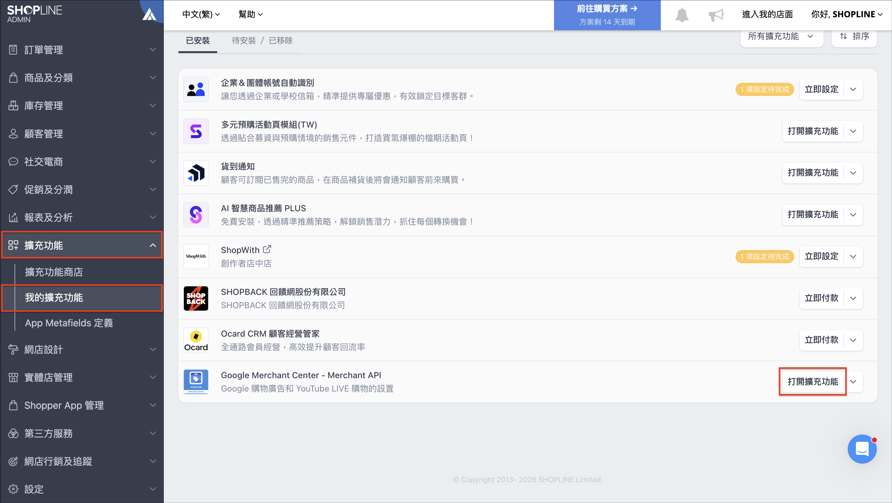Screen dimensions: 892x503
Task: Open the 顧客管理 sidebar menu
Action: [82, 134]
